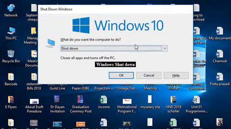Select the E Flyers folder icon
Image resolution: width=231 pixels, height=129 pixels.
tap(11, 102)
